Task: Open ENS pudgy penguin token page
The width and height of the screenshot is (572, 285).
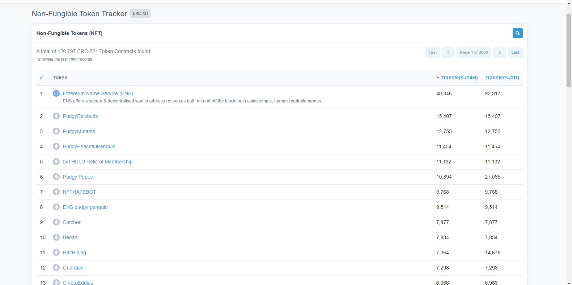Action: (x=85, y=207)
